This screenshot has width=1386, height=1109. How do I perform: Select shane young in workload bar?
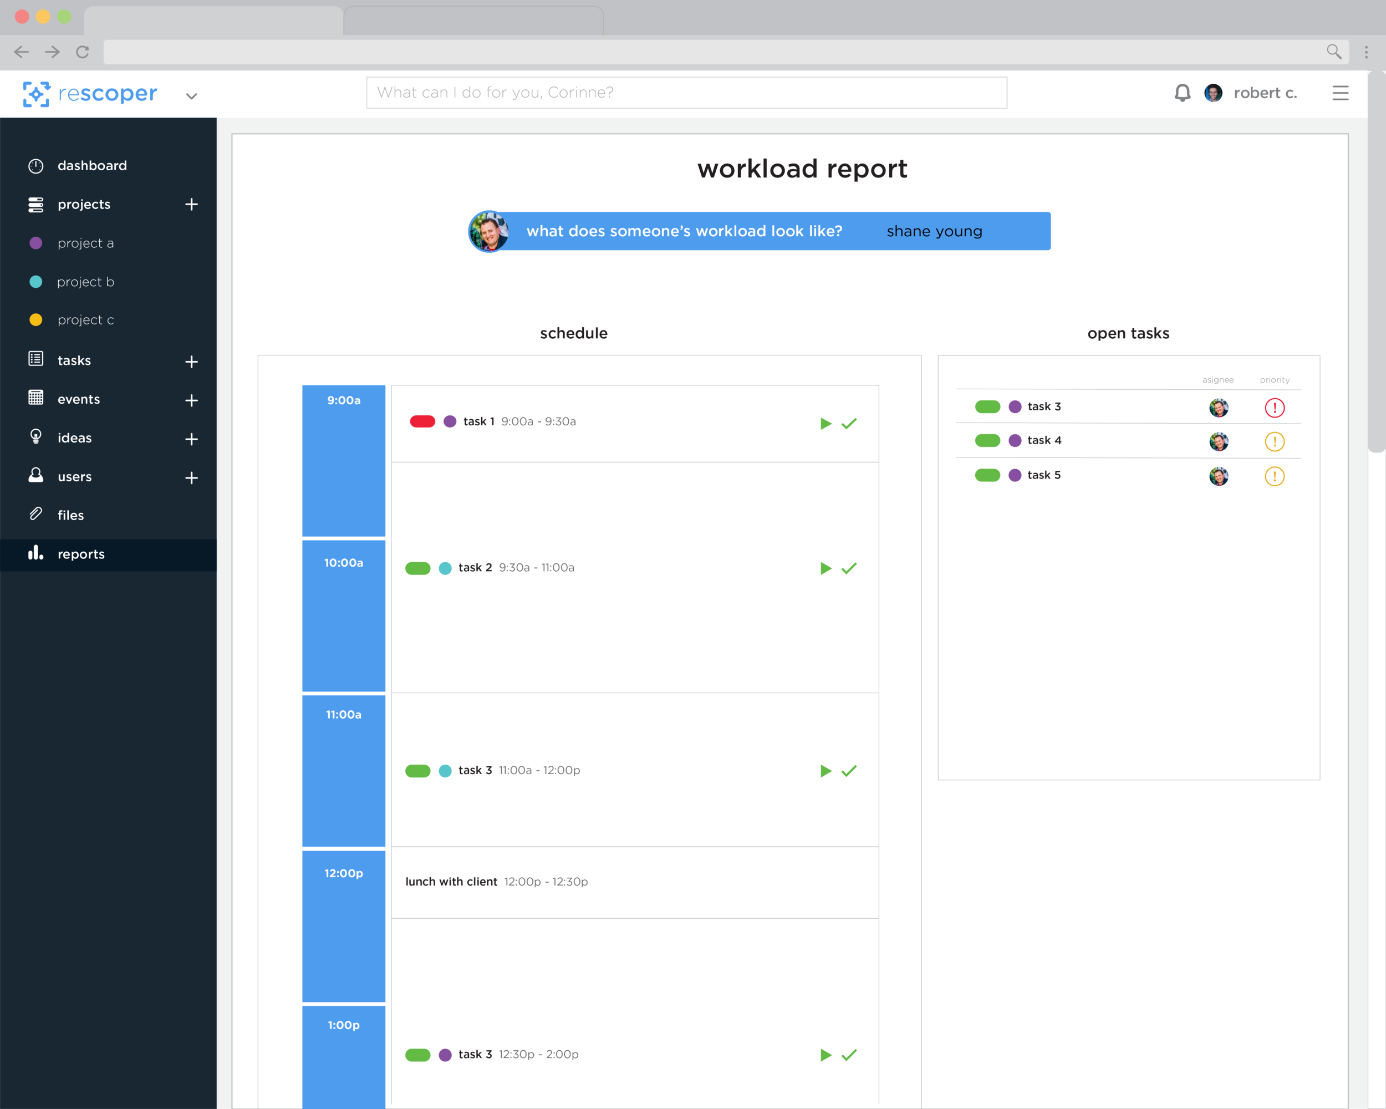[x=934, y=231]
